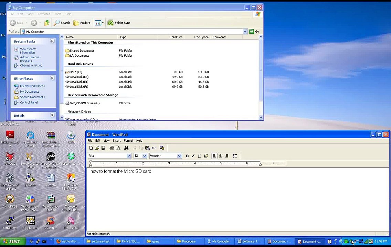
Task: Click the right indent marker on WordPad ruler
Action: [x=260, y=164]
